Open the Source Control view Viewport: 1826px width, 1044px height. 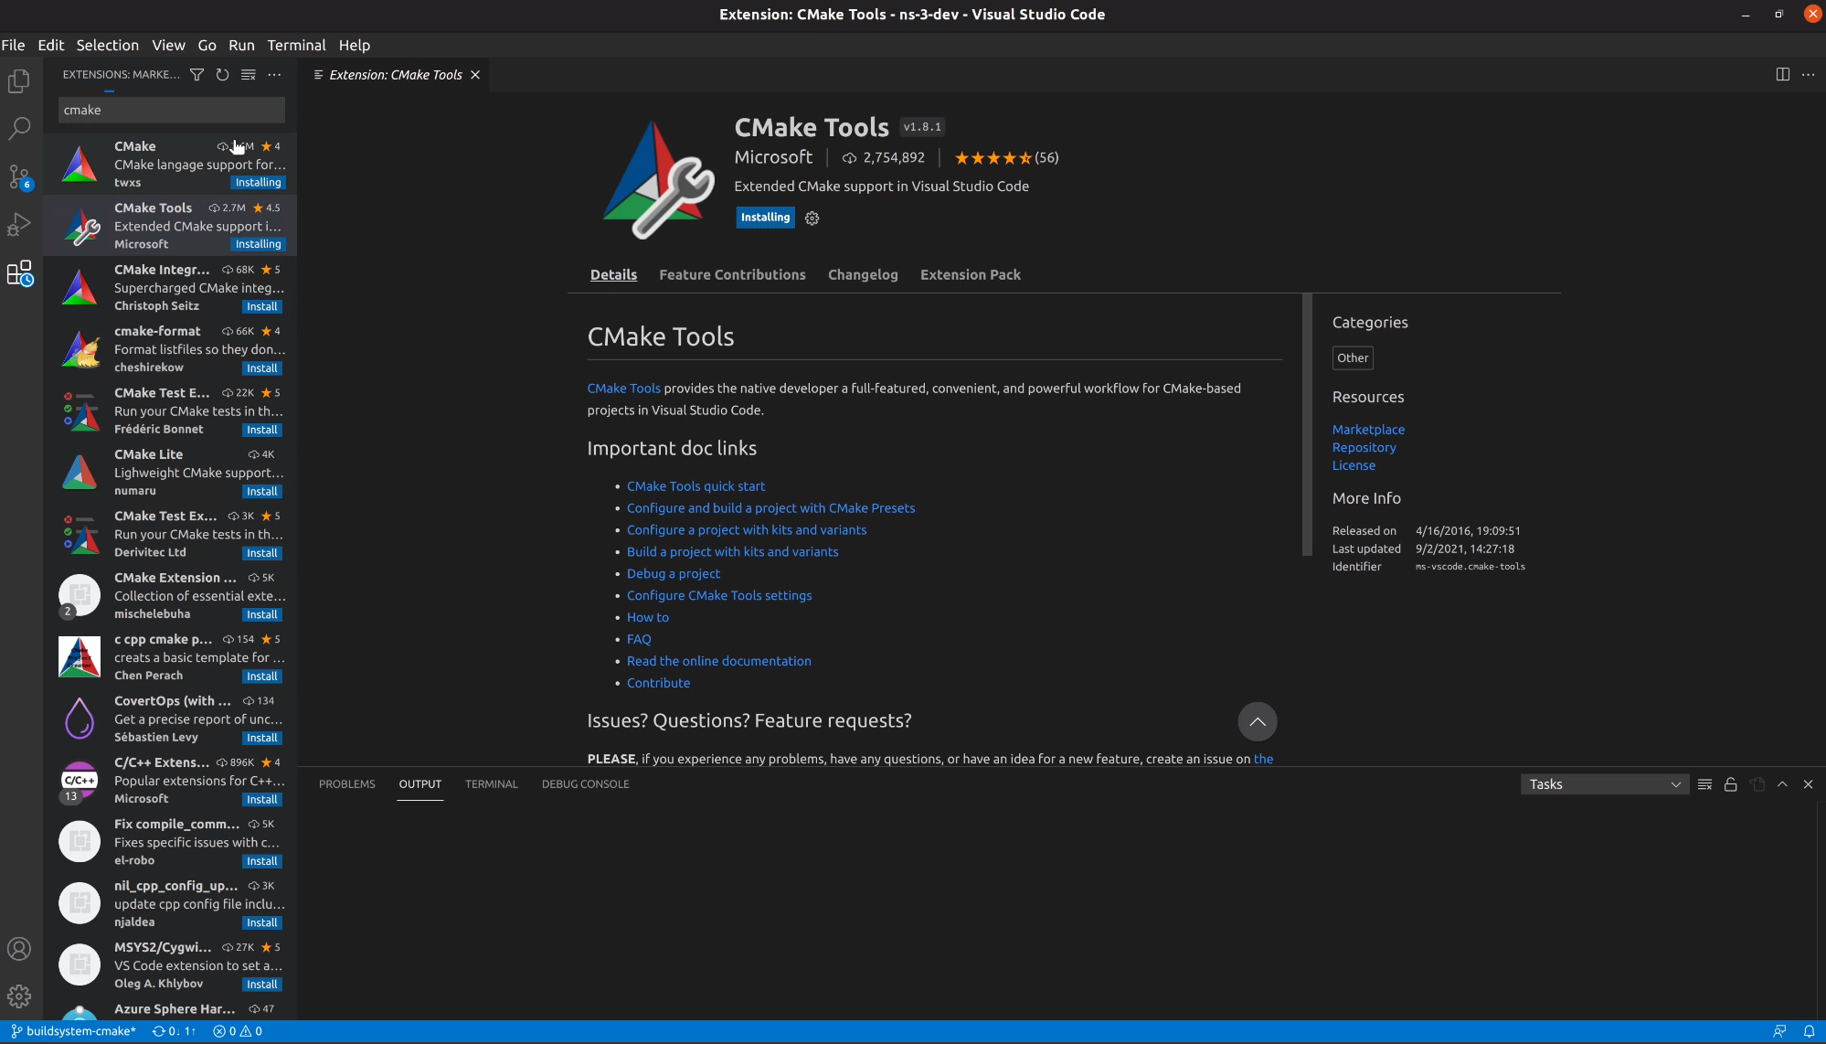pyautogui.click(x=19, y=176)
